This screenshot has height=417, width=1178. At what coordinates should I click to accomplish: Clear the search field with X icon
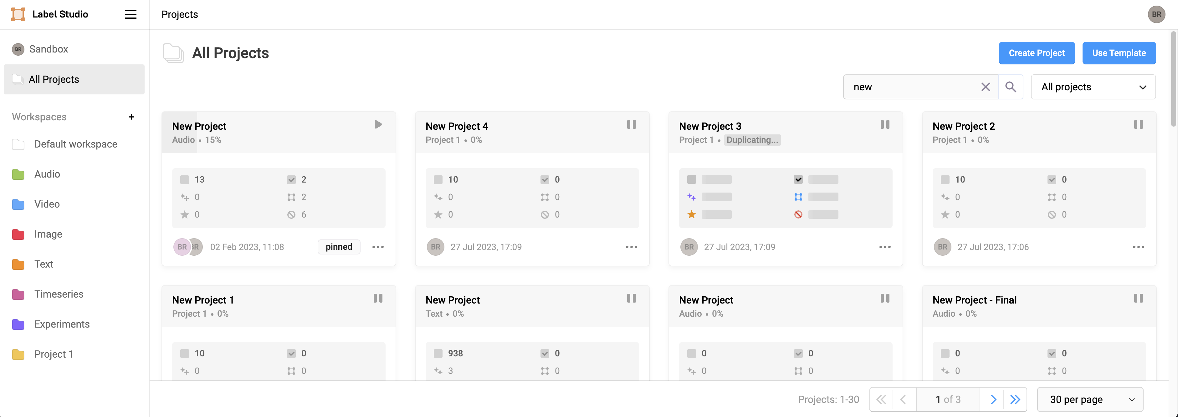(986, 87)
